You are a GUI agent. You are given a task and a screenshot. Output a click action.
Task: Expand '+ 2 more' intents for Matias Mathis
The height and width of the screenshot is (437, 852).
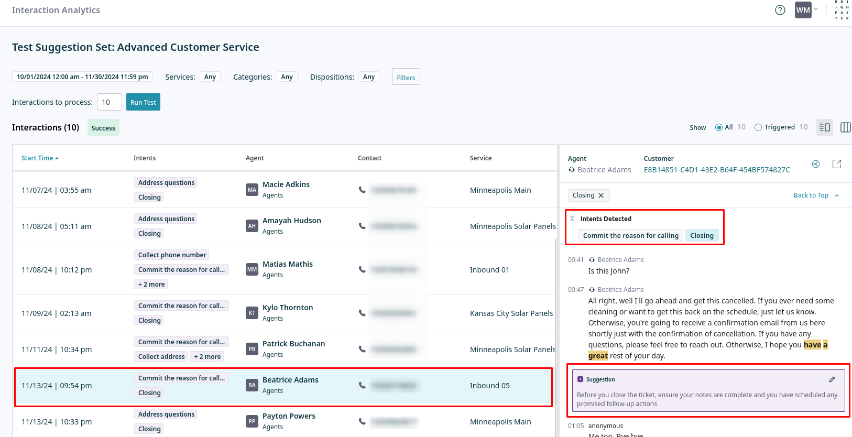click(x=151, y=285)
